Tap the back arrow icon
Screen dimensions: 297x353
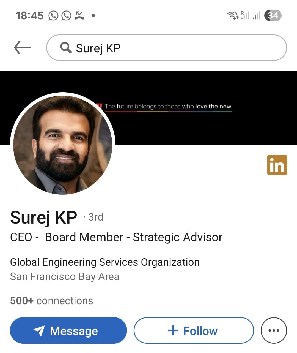coord(23,48)
